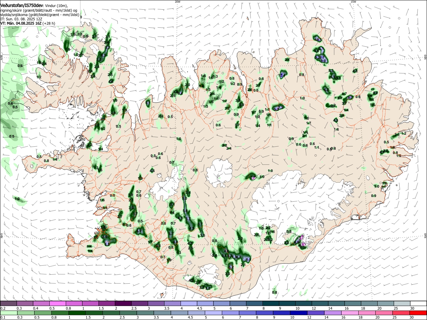Viewport: 427px width, 320px height.
Task: Select lilac rain-scale swatch between 14 and 16
Action: 333,313
